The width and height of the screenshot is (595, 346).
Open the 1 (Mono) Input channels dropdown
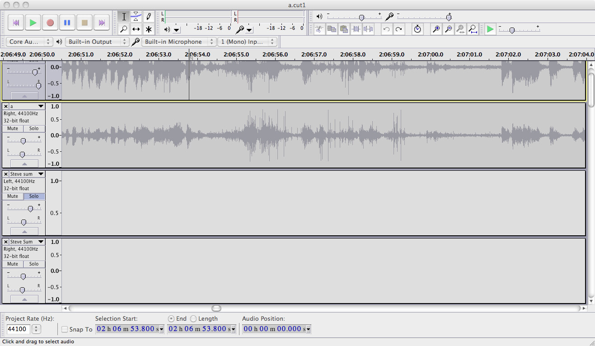tap(248, 42)
